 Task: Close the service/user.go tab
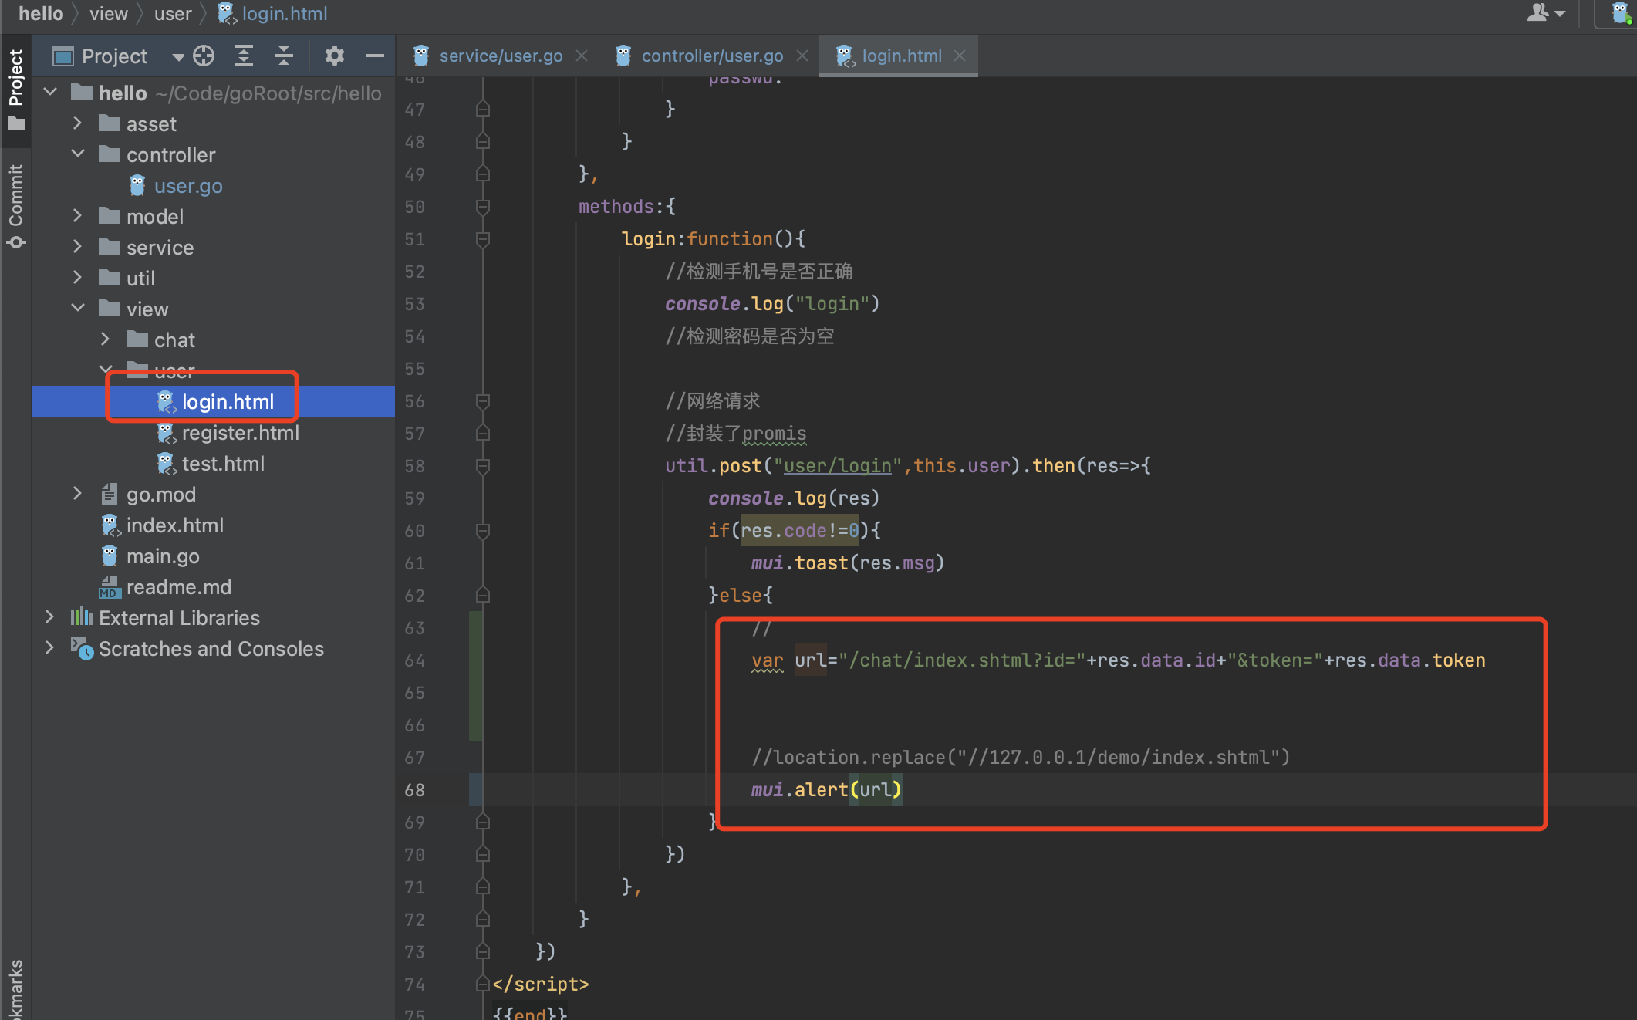point(582,56)
